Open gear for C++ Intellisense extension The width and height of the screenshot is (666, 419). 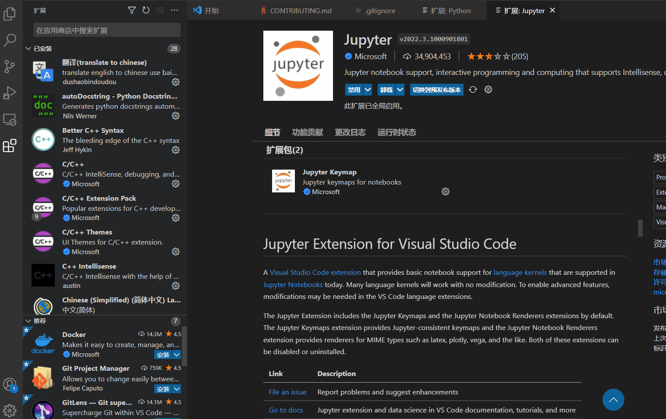point(176,286)
